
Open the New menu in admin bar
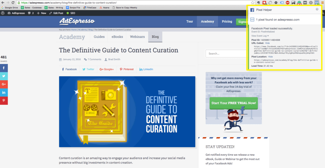coord(42,13)
